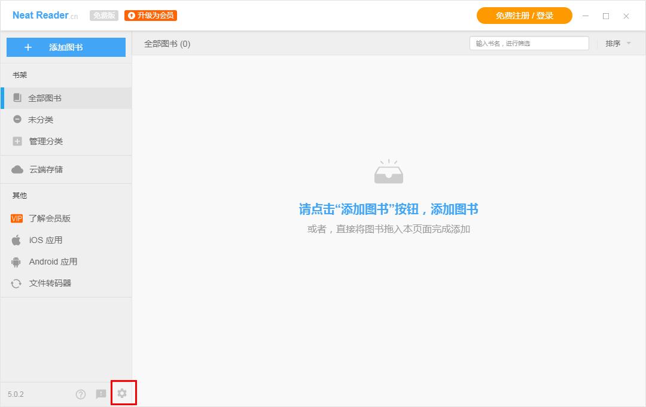Open the feedback message icon
The height and width of the screenshot is (407, 646).
(101, 394)
